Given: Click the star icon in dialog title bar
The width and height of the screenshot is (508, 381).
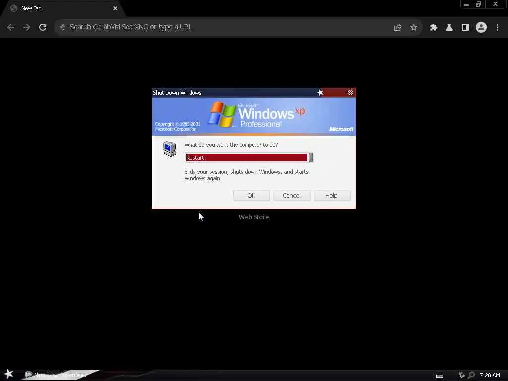Looking at the screenshot, I should [320, 93].
